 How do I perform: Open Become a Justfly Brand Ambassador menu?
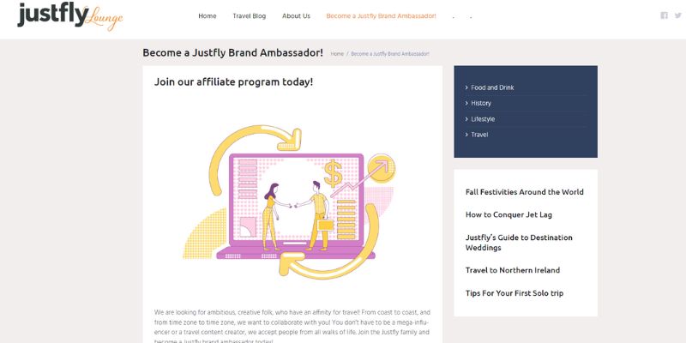[381, 16]
